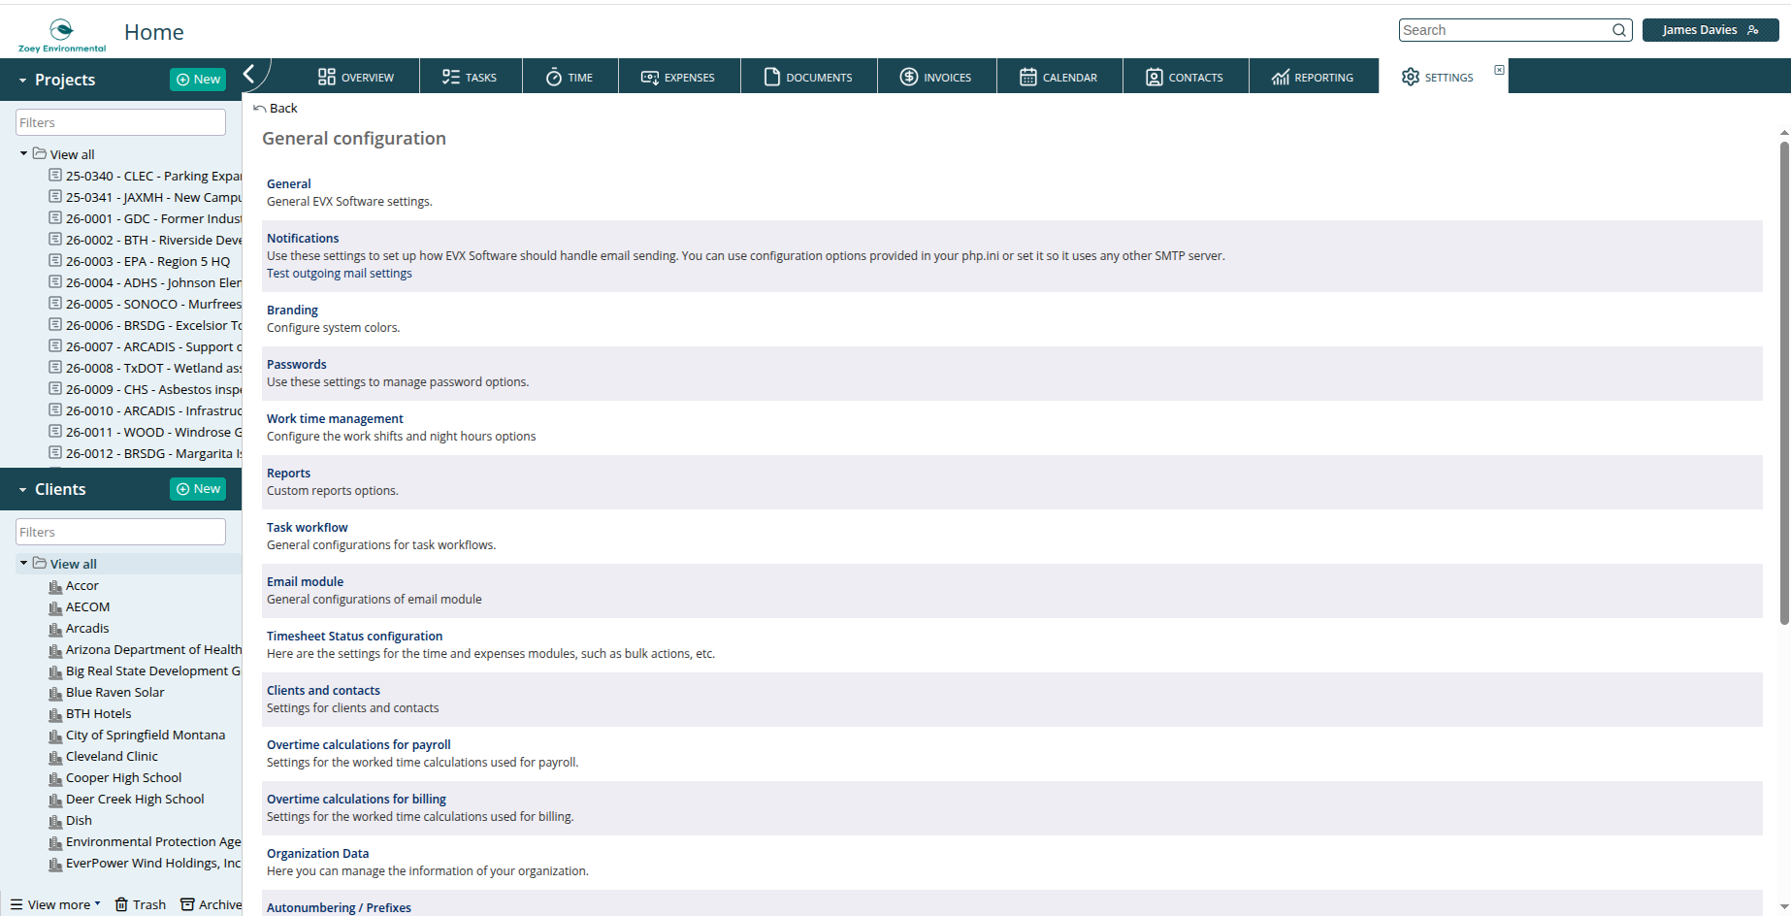1791x916 pixels.
Task: Select project 26-0003 - EPA - Region 5 HQ
Action: 146,261
